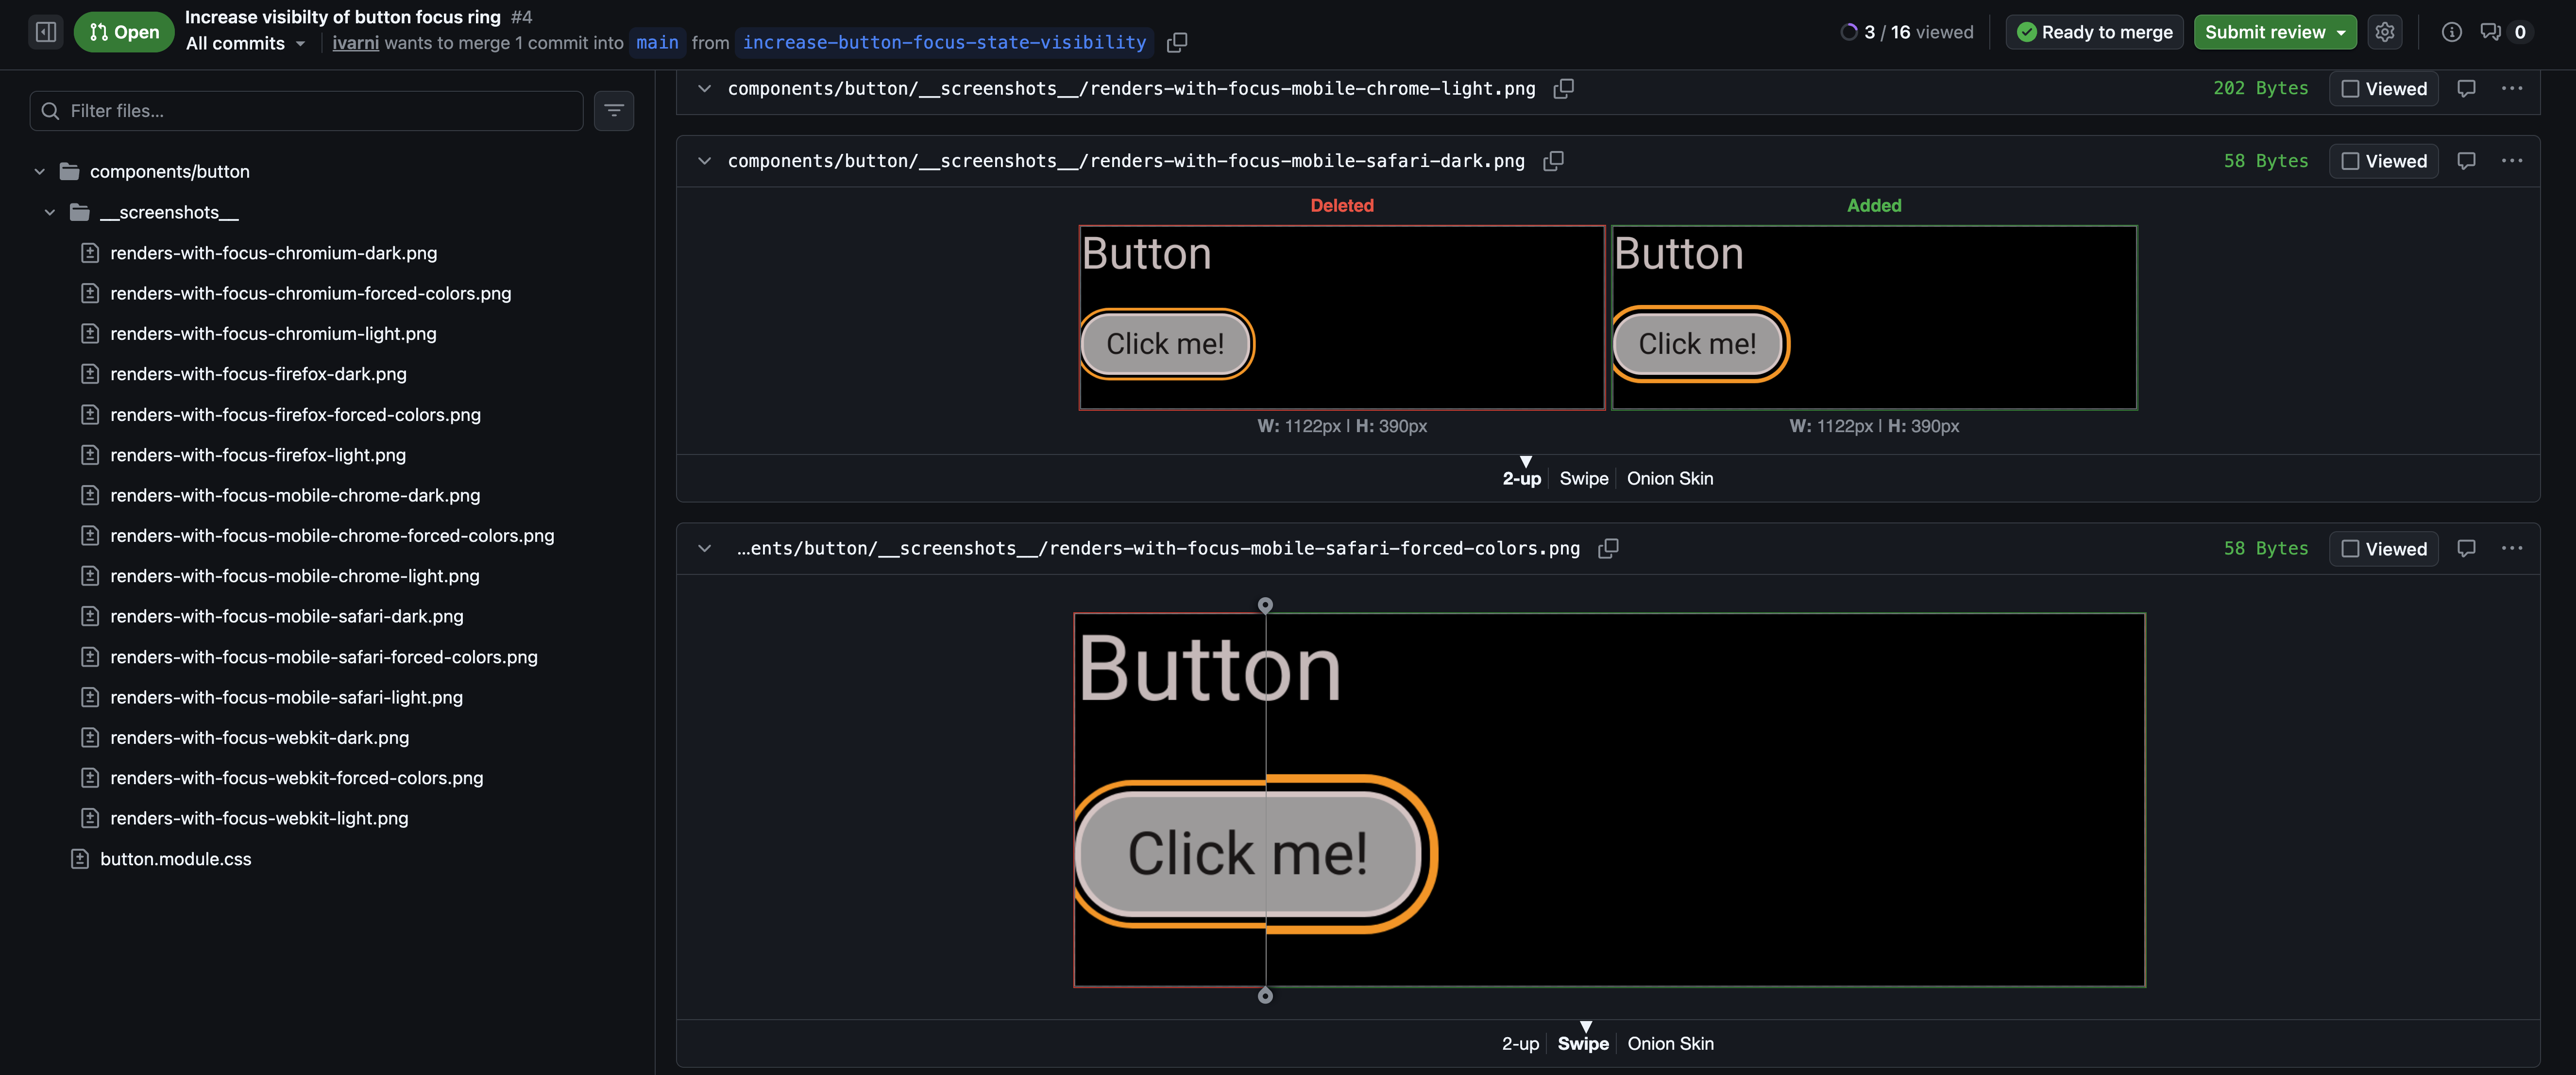This screenshot has width=2576, height=1075.
Task: Select 2-up view for safari-forced-colors diff
Action: pyautogui.click(x=1520, y=1043)
